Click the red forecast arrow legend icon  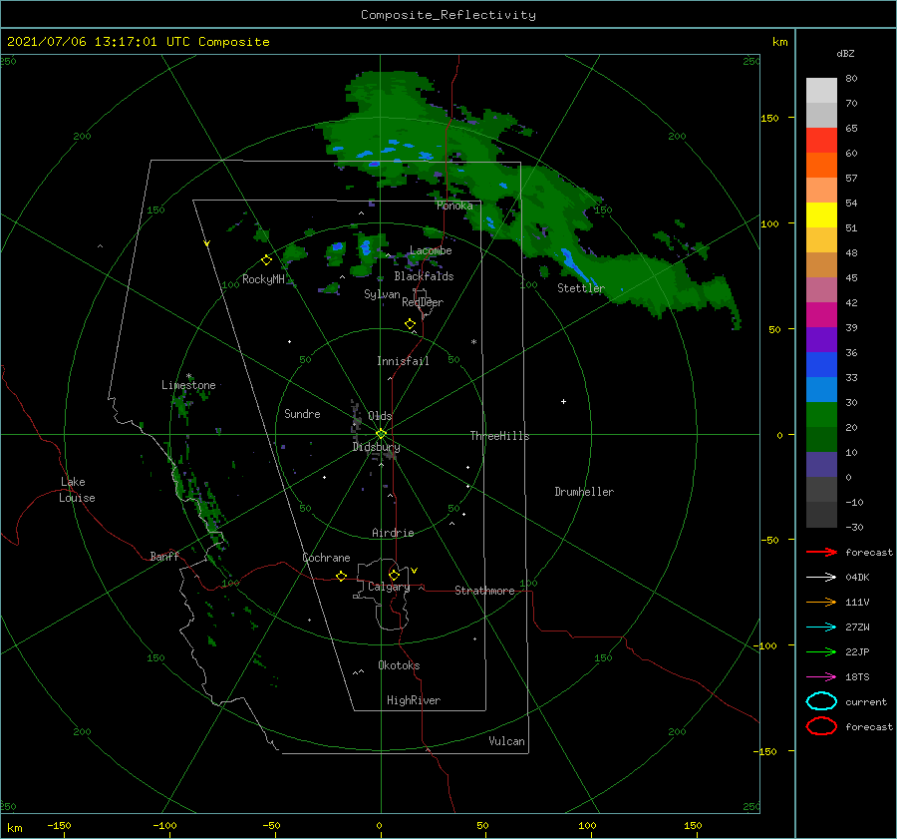click(x=821, y=552)
